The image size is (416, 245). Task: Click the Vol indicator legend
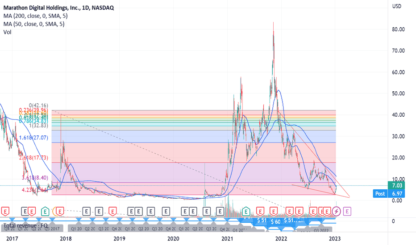click(x=8, y=33)
